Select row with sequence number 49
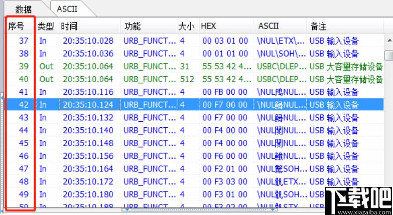Image resolution: width=393 pixels, height=215 pixels. pos(194,194)
